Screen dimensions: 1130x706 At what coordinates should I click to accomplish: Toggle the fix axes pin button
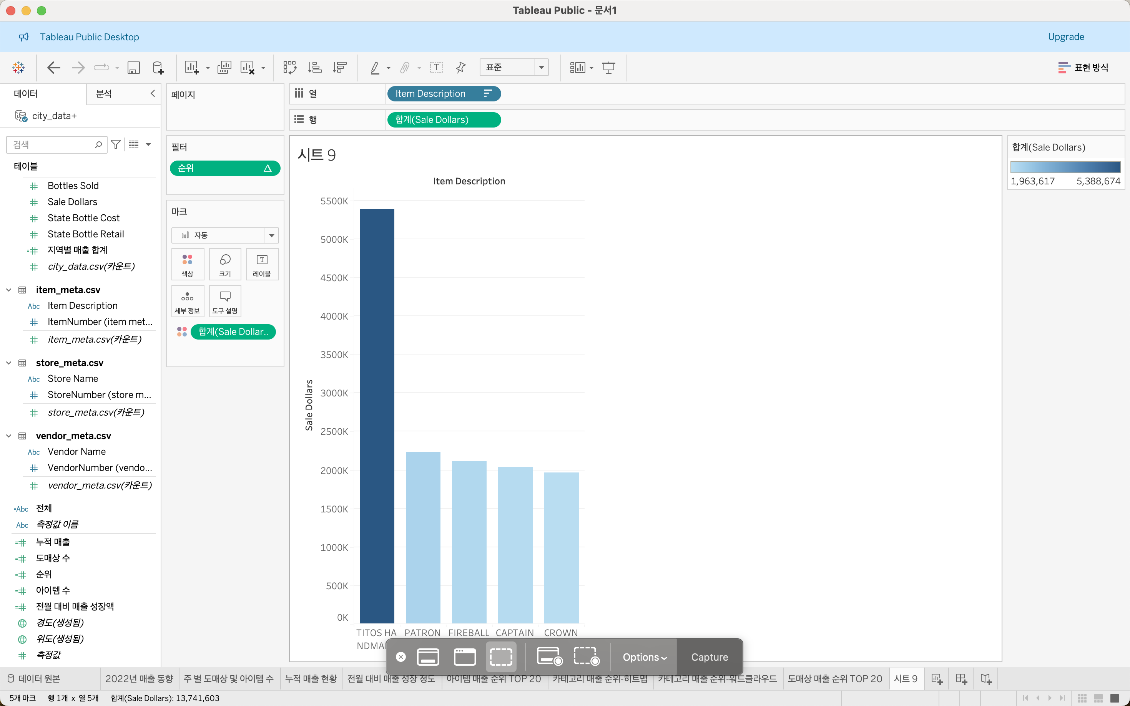pyautogui.click(x=460, y=68)
